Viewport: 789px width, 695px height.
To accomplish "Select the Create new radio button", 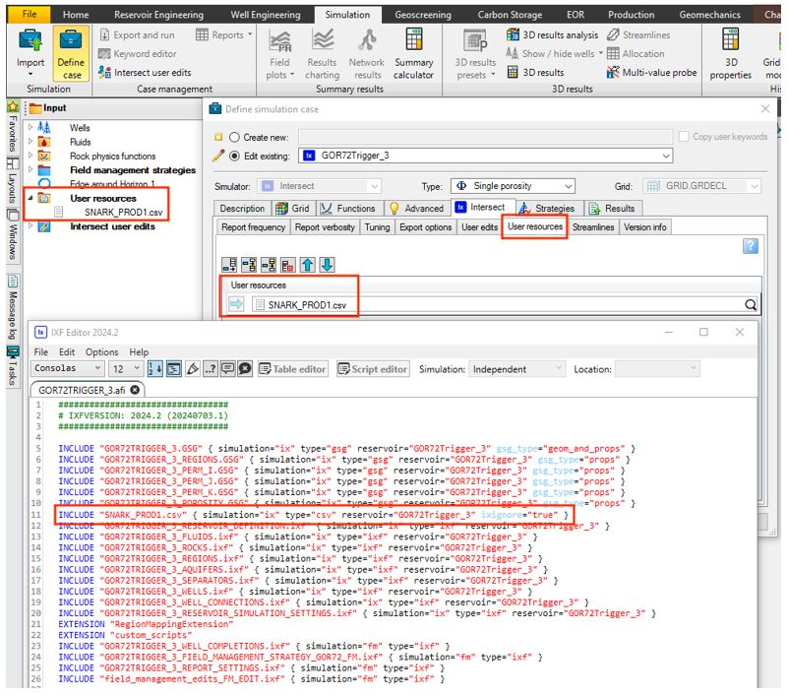I will pos(234,137).
